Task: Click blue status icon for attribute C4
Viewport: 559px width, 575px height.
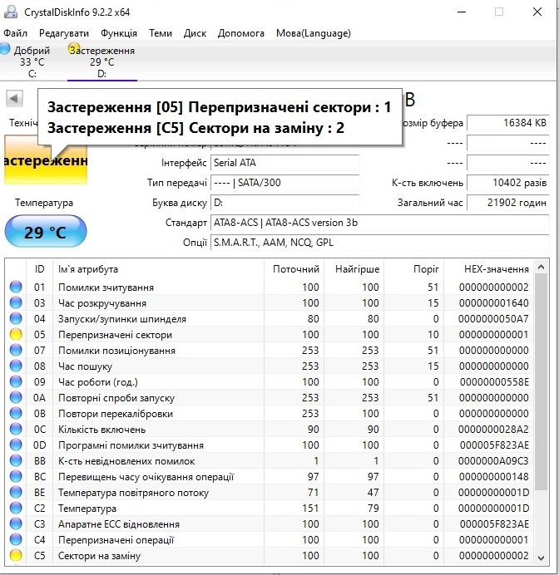Action: (16, 539)
